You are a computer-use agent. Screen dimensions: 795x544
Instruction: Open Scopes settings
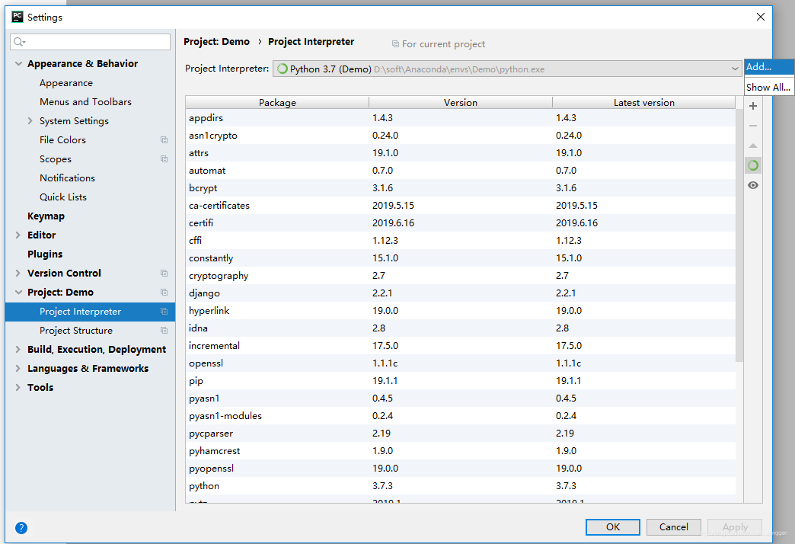coord(56,158)
